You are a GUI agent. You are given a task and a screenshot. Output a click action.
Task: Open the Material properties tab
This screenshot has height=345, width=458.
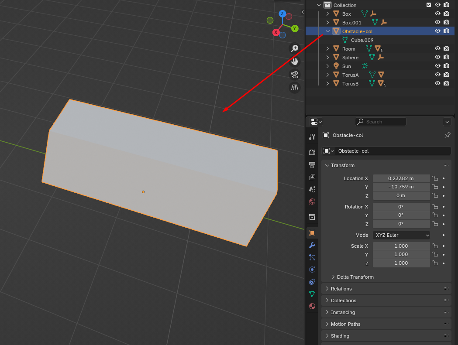click(312, 306)
